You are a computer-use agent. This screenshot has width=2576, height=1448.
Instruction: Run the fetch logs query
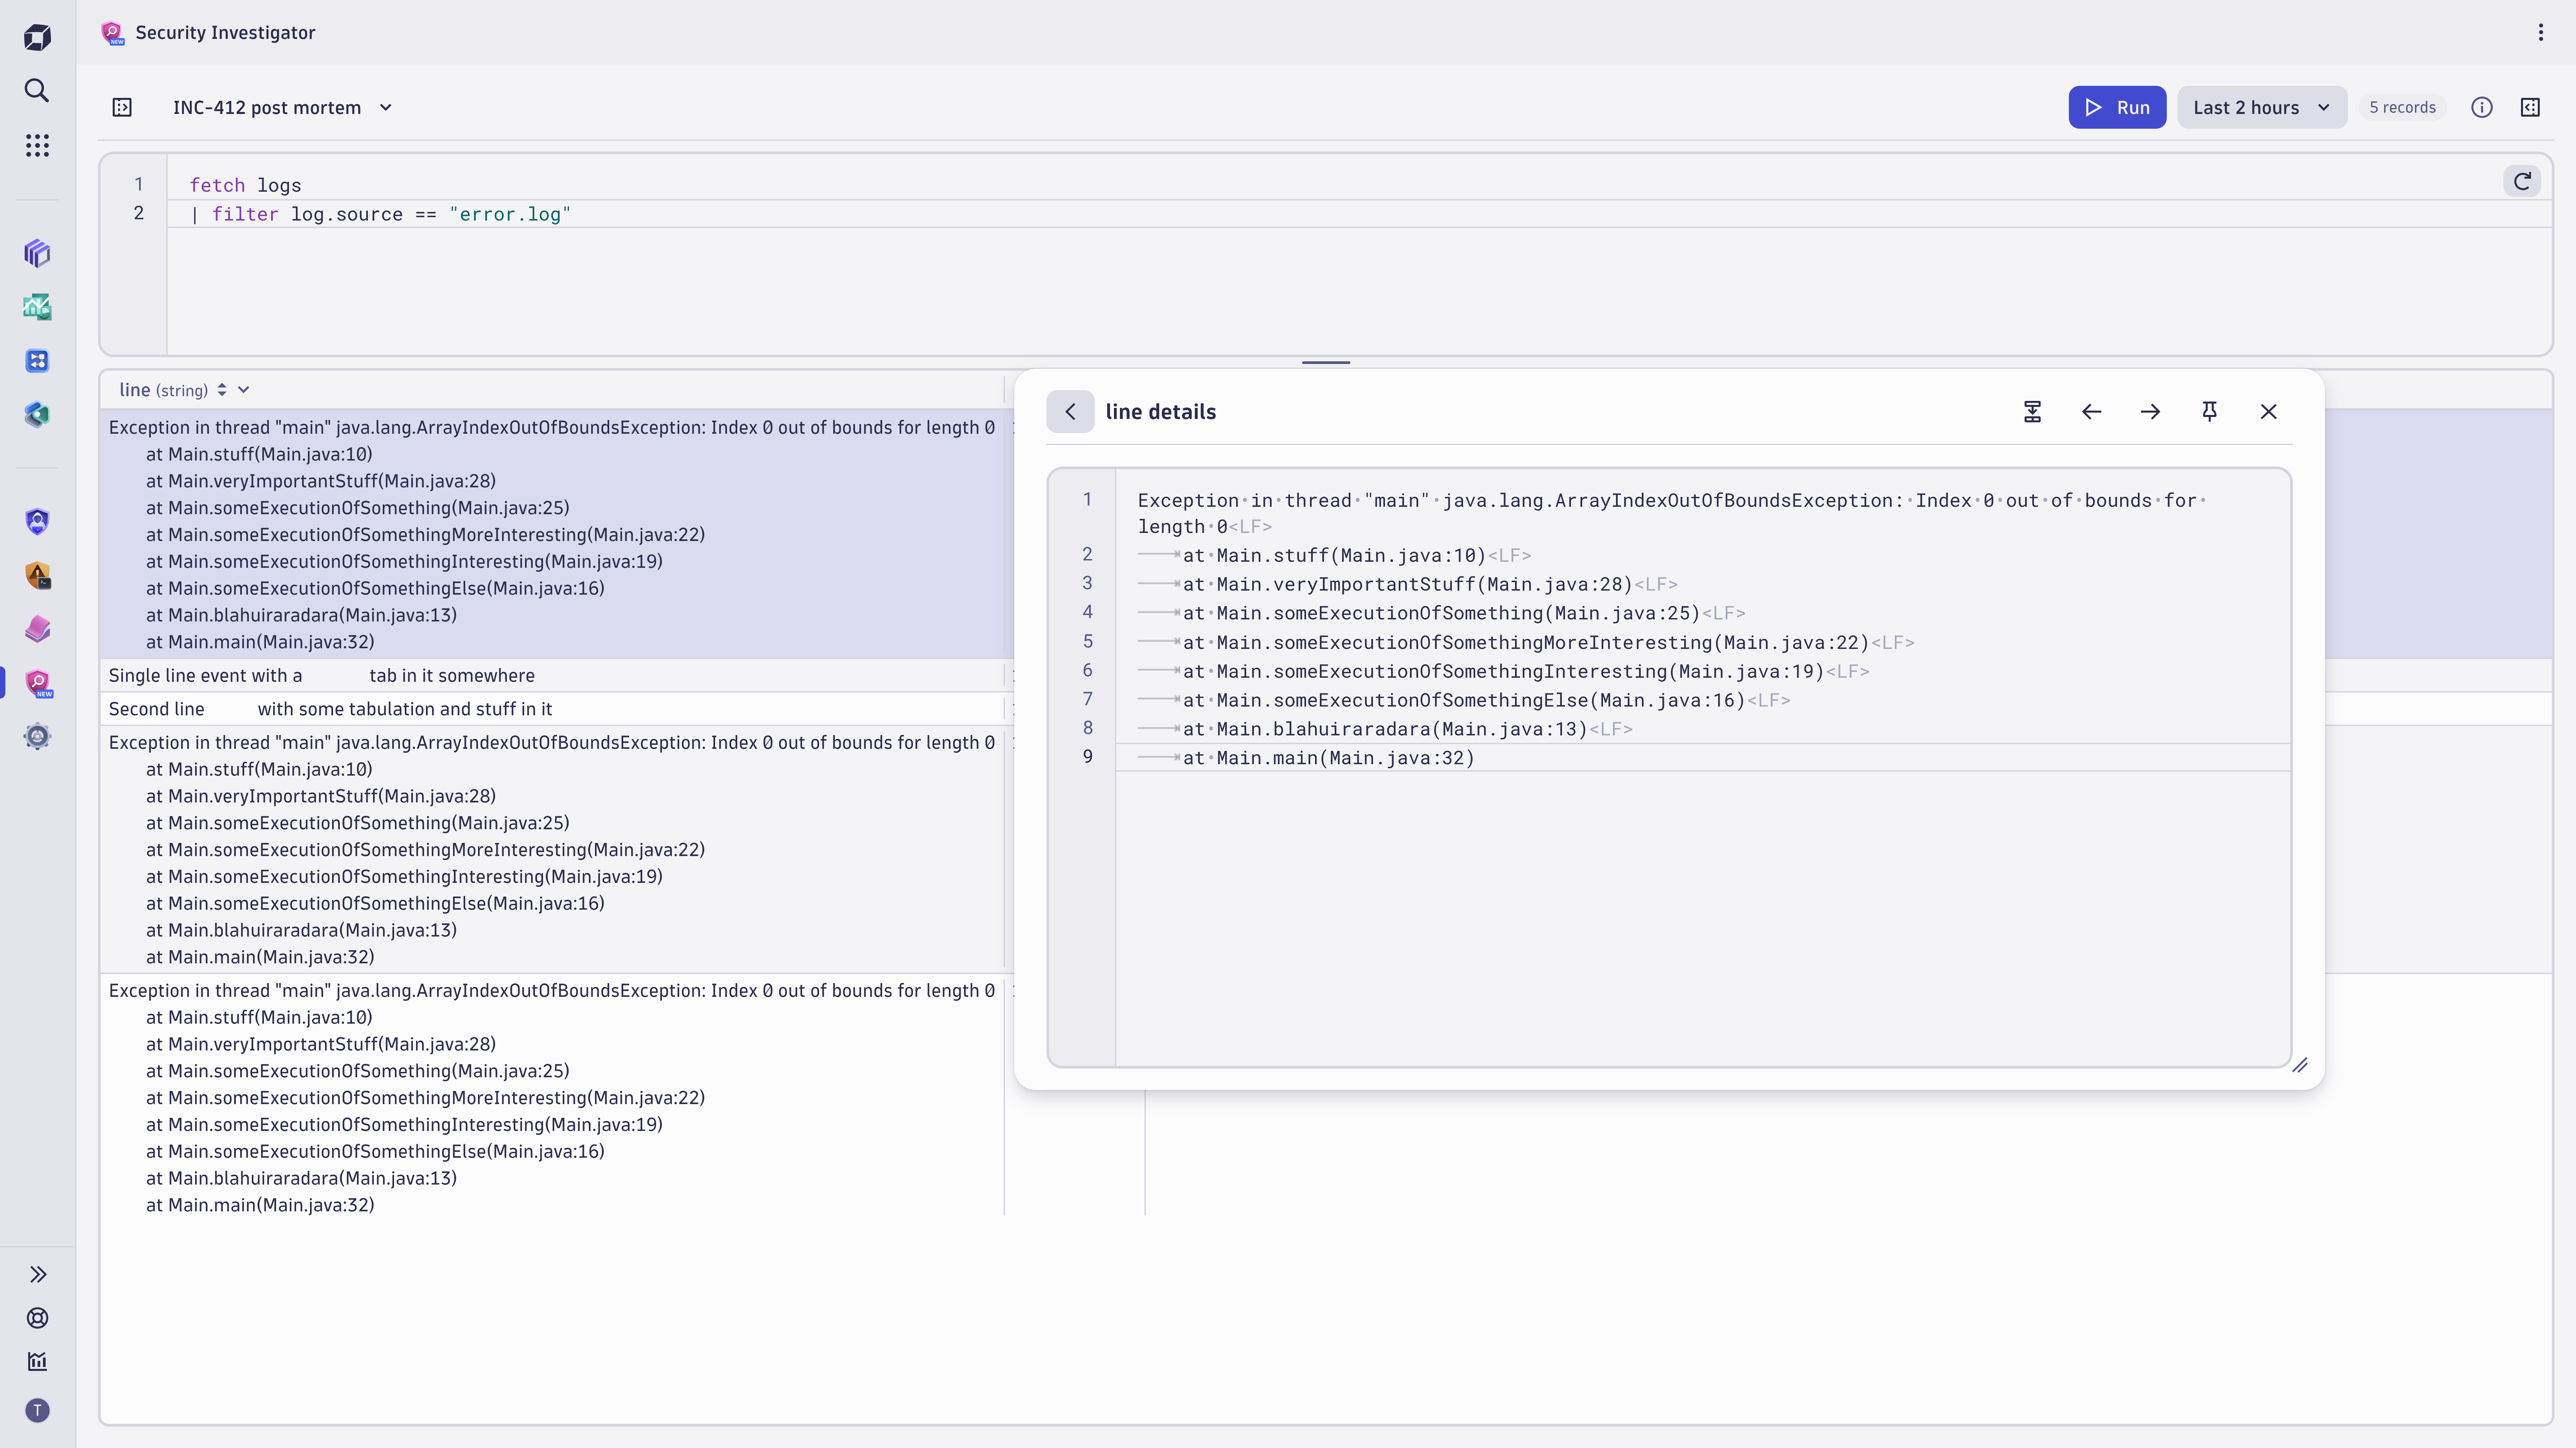click(2117, 107)
